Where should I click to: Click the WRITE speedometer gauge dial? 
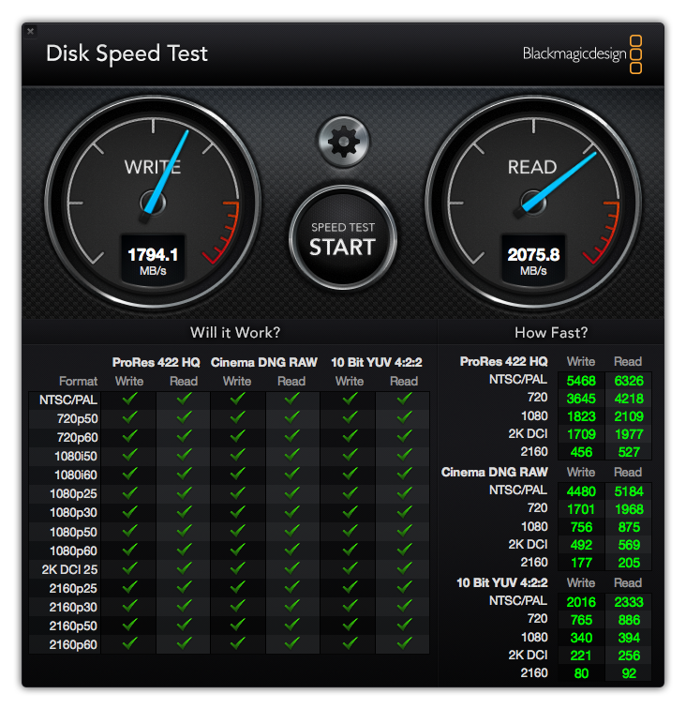point(153,201)
